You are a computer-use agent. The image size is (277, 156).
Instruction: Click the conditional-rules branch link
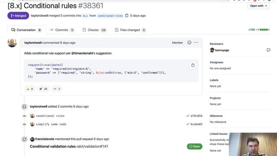point(110,16)
